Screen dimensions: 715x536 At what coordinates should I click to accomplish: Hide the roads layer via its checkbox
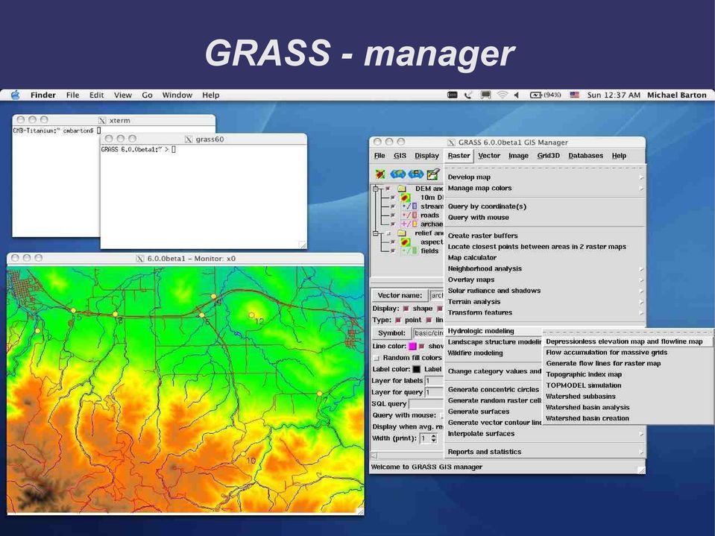click(x=393, y=215)
